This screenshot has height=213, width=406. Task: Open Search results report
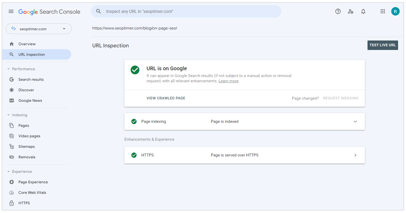point(31,79)
